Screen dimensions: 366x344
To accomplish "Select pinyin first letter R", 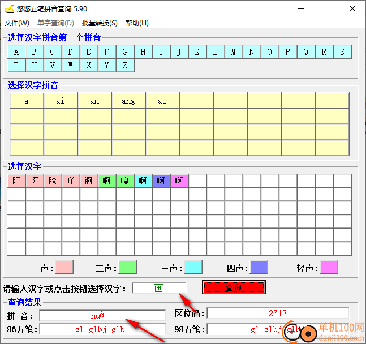I will [x=324, y=52].
